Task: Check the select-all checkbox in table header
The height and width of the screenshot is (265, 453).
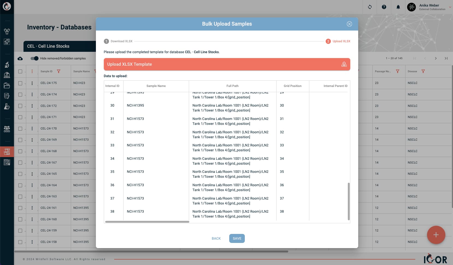Action: (x=20, y=71)
